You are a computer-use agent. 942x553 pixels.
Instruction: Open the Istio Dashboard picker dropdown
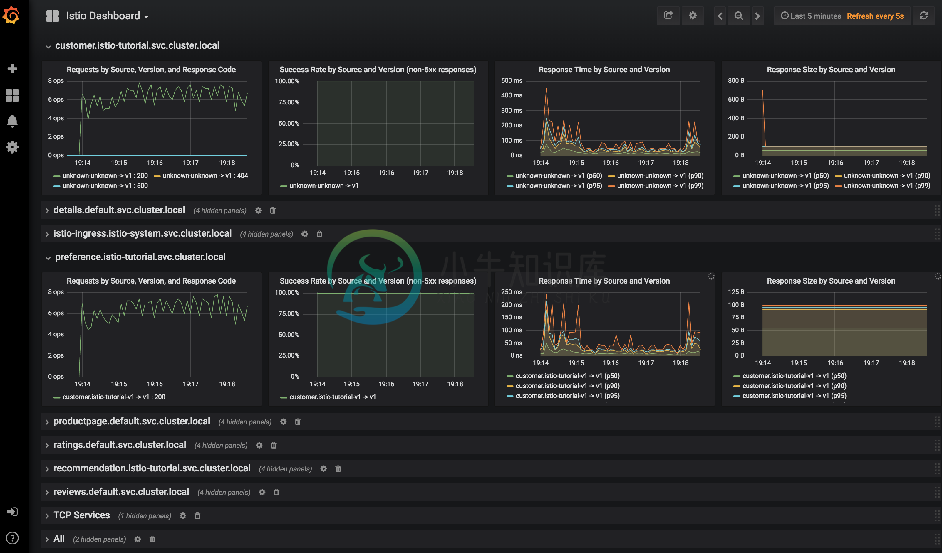(97, 16)
